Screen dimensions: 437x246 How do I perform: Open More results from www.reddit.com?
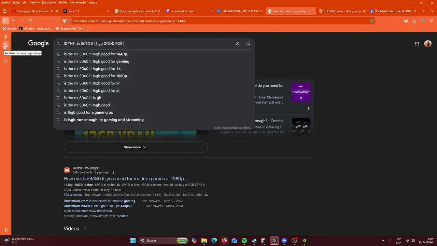coord(88,211)
